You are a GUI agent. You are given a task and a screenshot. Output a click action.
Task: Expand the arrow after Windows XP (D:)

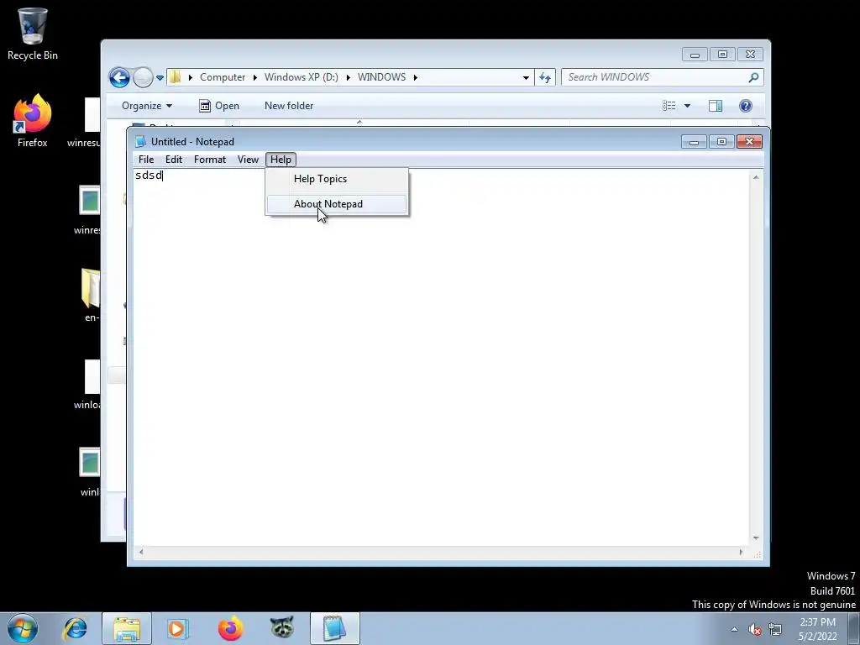348,77
